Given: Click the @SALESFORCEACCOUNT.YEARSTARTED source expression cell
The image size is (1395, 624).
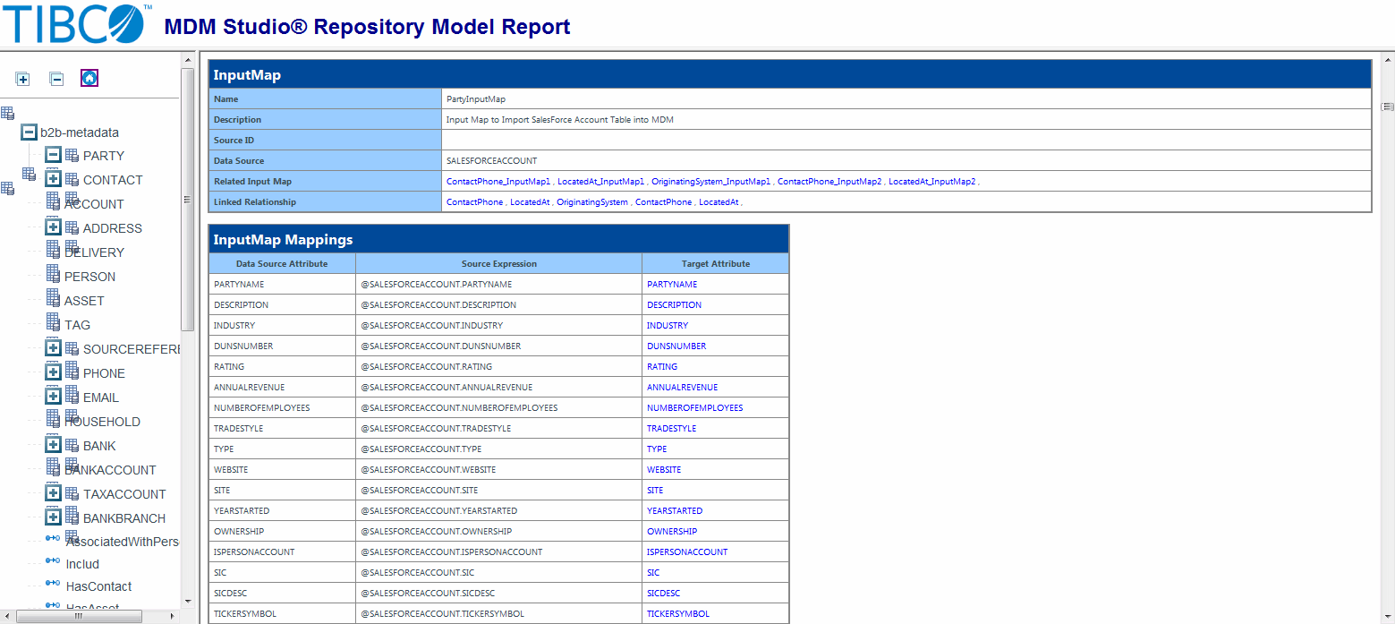Looking at the screenshot, I should pyautogui.click(x=499, y=511).
